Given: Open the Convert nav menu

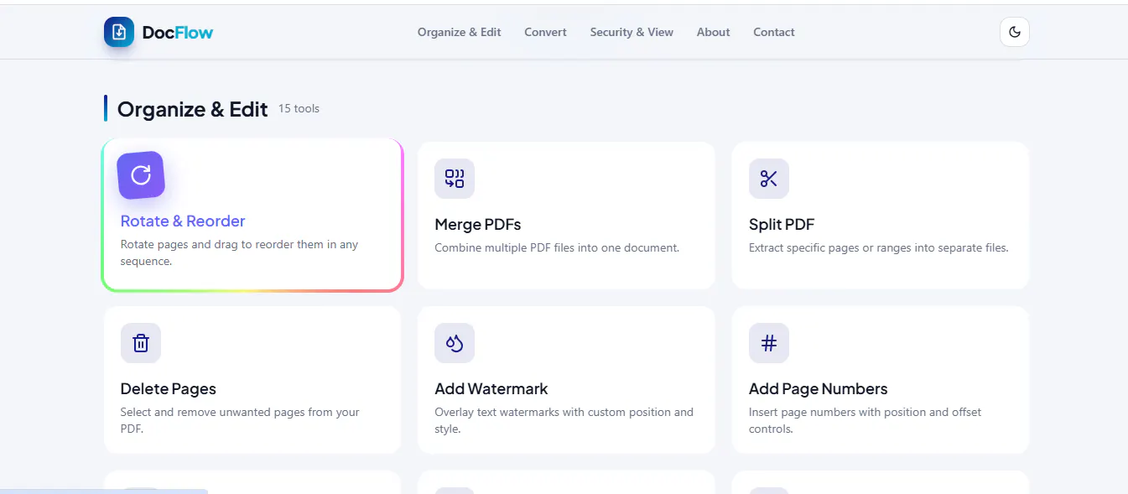Looking at the screenshot, I should 545,32.
